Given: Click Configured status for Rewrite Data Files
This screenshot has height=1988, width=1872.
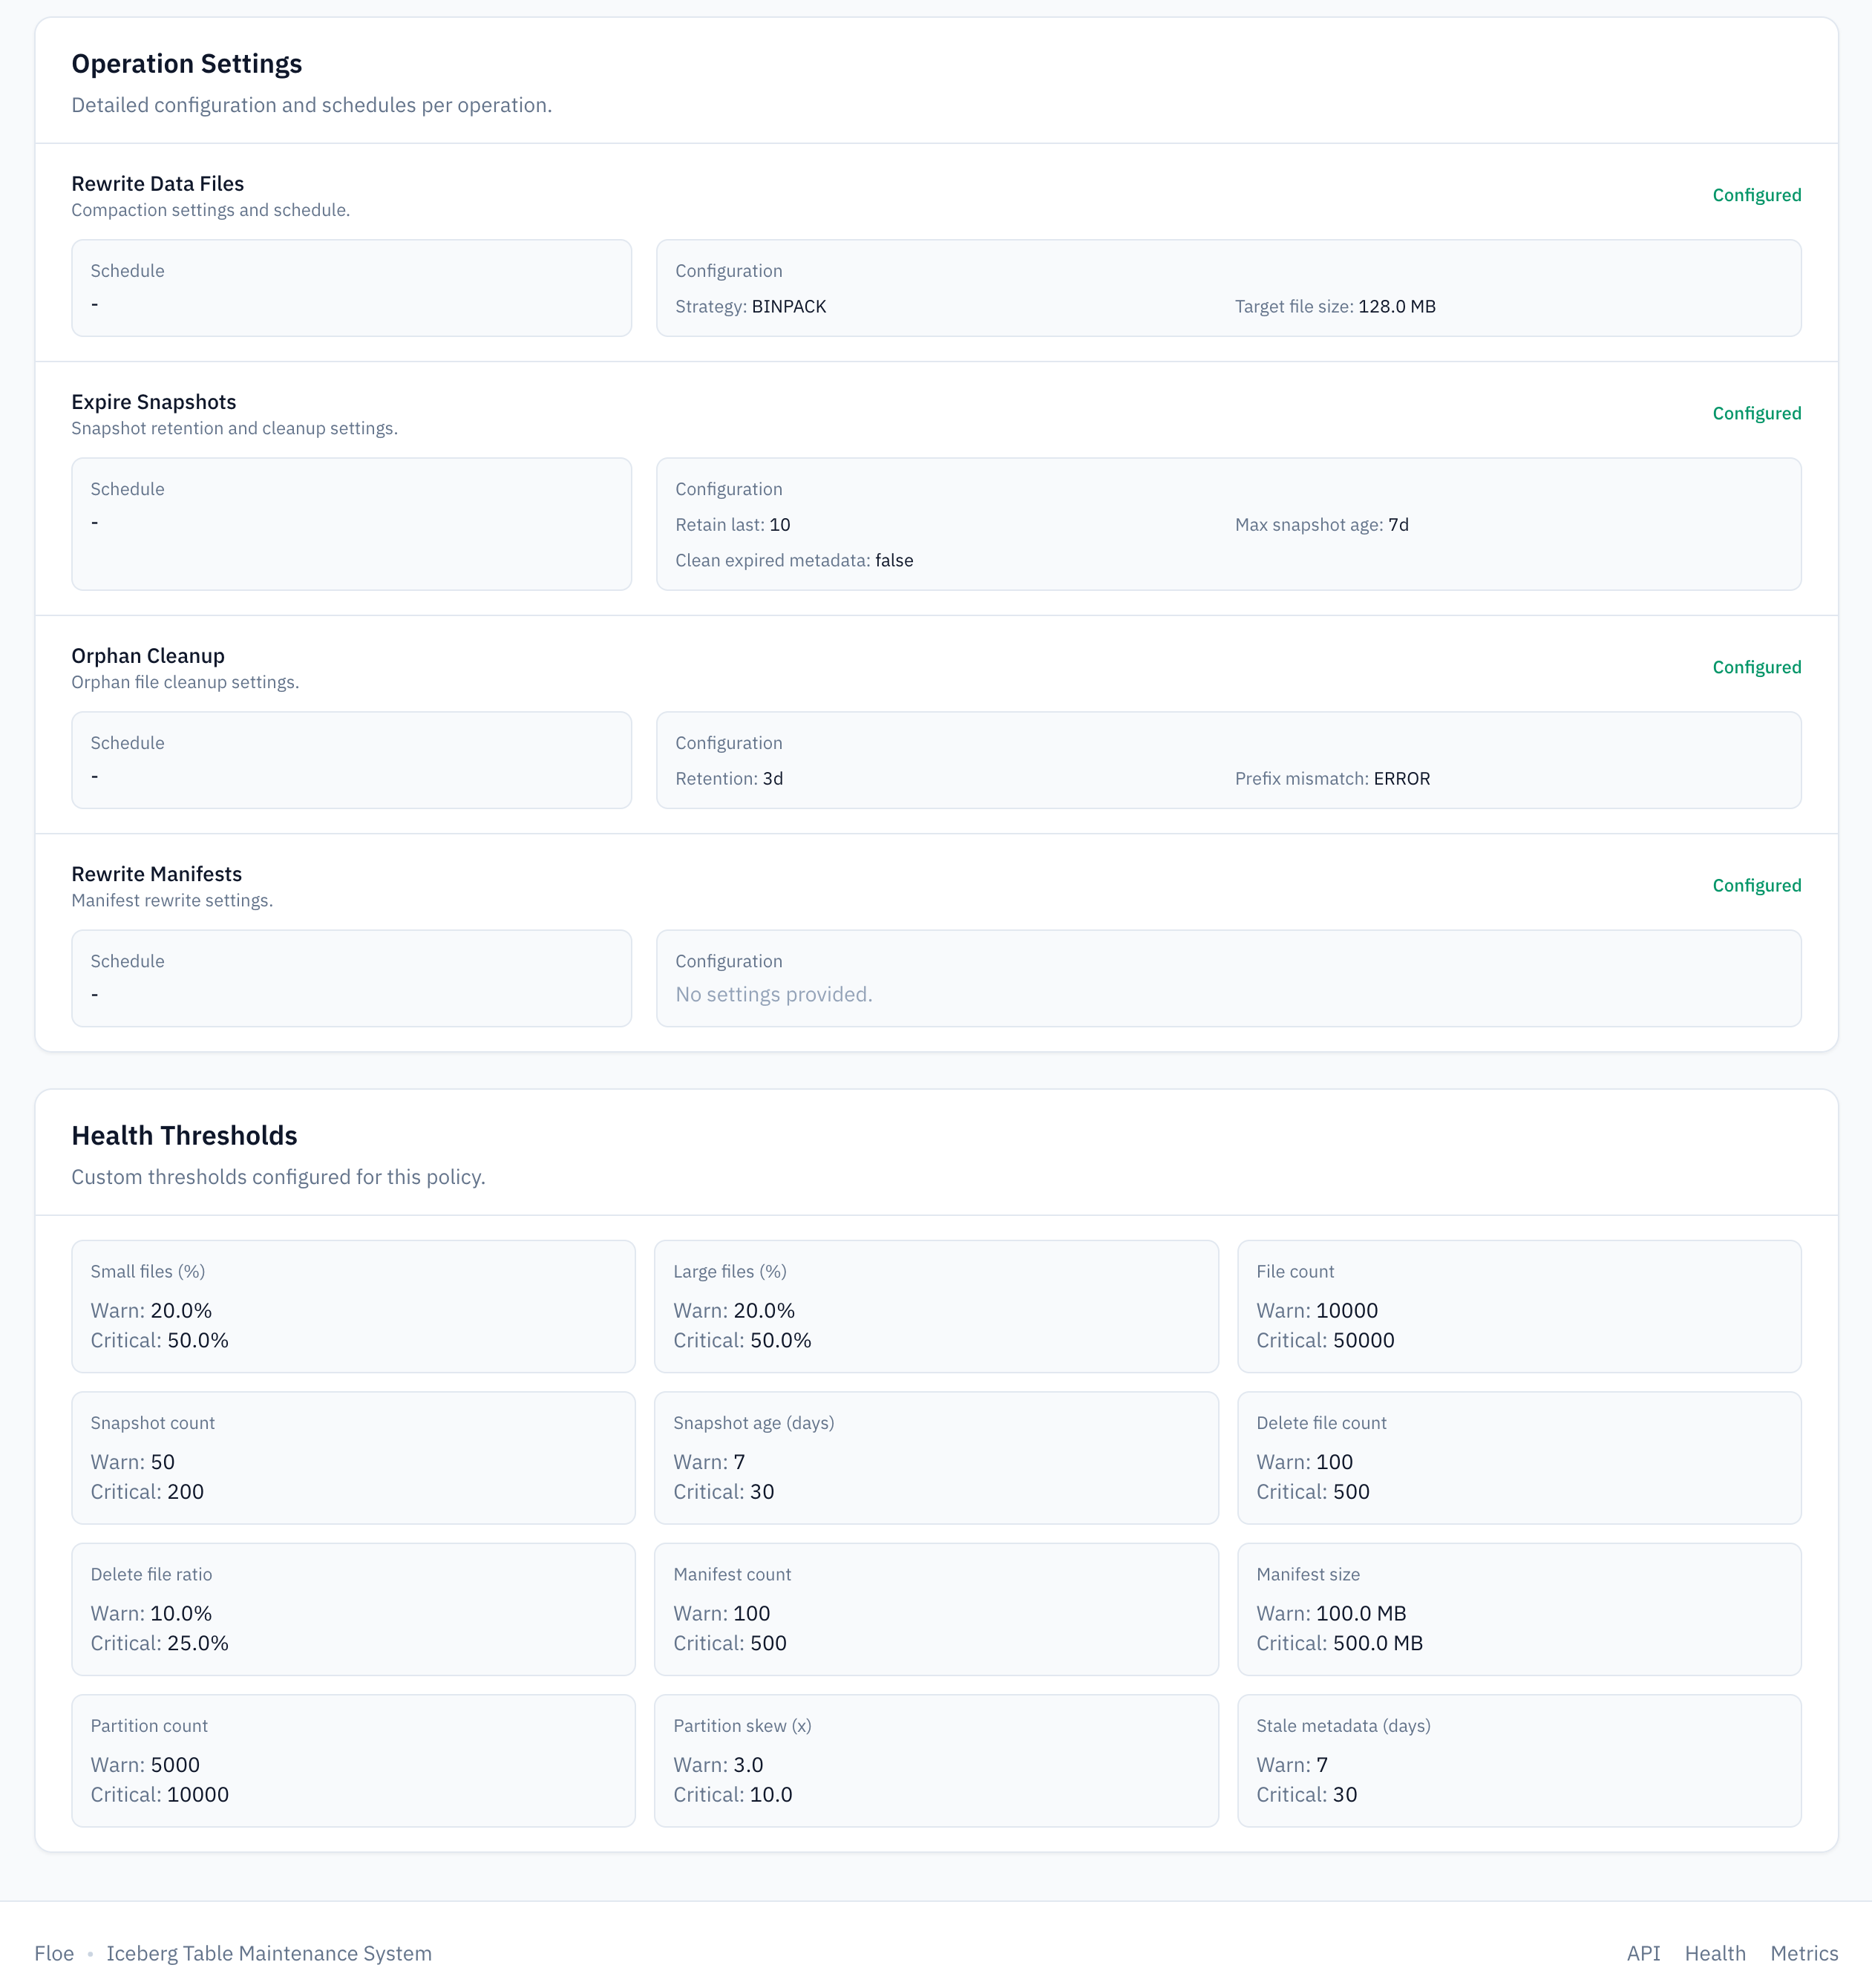Looking at the screenshot, I should [x=1756, y=195].
